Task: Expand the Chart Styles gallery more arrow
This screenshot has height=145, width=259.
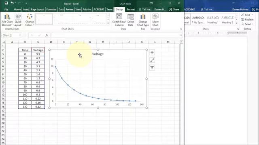Action: click(x=108, y=23)
